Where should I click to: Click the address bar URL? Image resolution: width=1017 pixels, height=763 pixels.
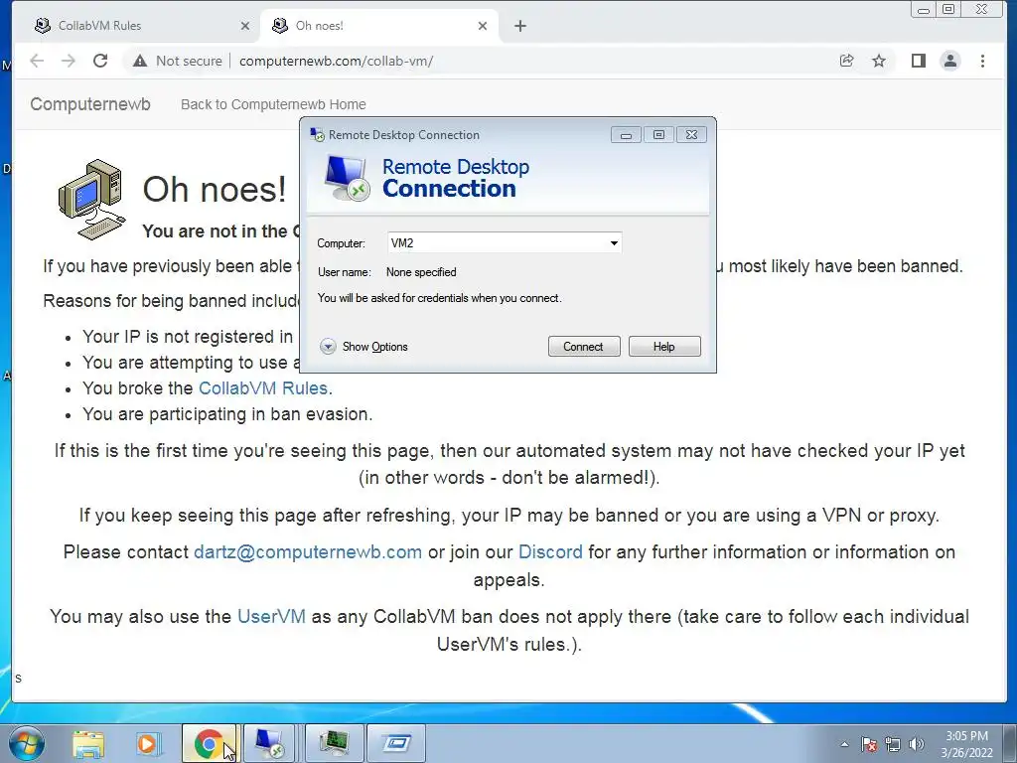[x=336, y=61]
